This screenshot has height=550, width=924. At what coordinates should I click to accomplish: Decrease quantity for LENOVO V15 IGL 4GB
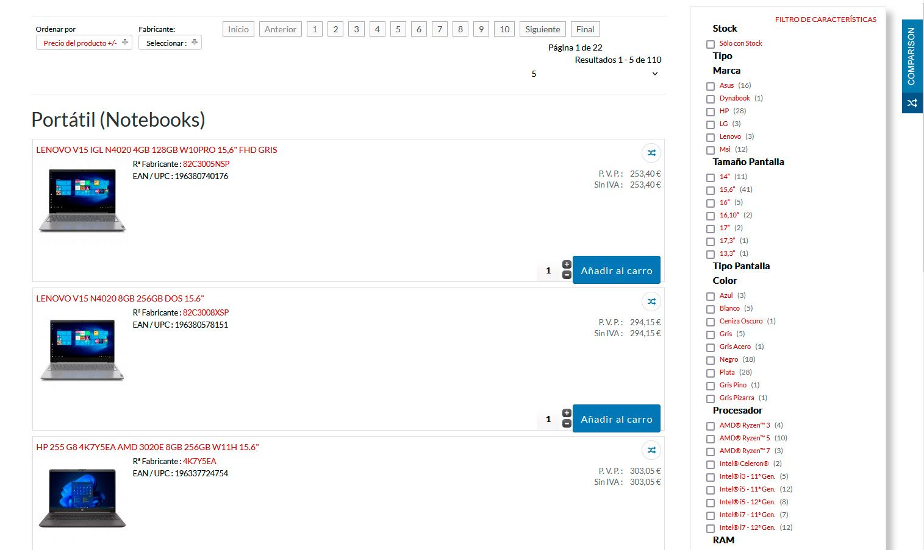click(x=567, y=275)
